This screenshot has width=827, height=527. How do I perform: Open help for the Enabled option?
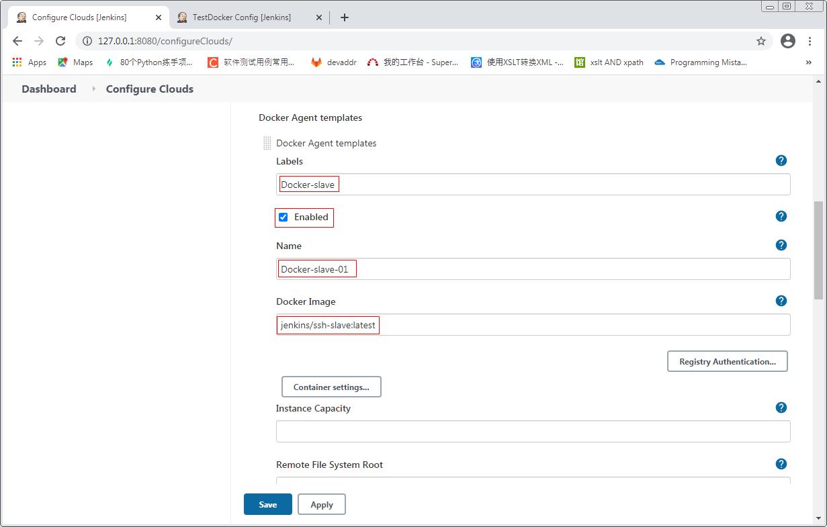click(781, 216)
